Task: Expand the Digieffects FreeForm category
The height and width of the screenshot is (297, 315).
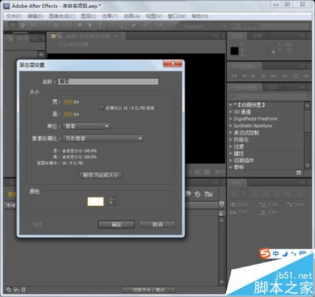Action: [x=231, y=119]
